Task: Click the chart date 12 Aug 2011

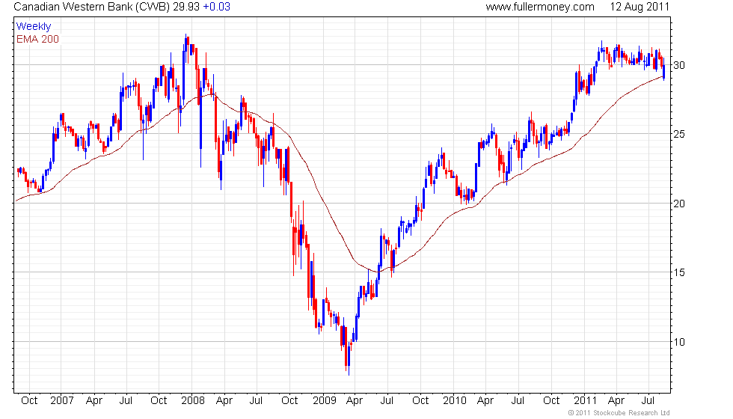Action: (640, 7)
